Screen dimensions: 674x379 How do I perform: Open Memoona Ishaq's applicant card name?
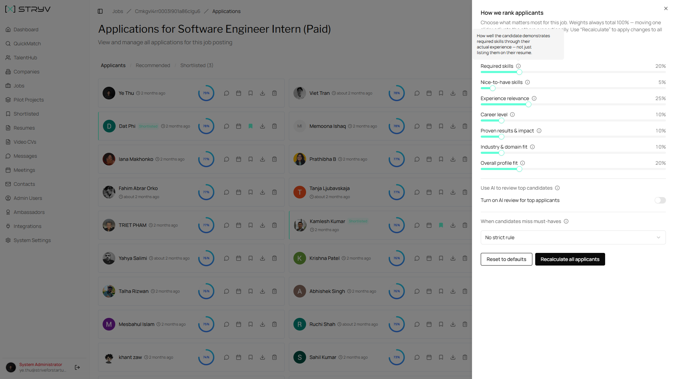(x=328, y=126)
